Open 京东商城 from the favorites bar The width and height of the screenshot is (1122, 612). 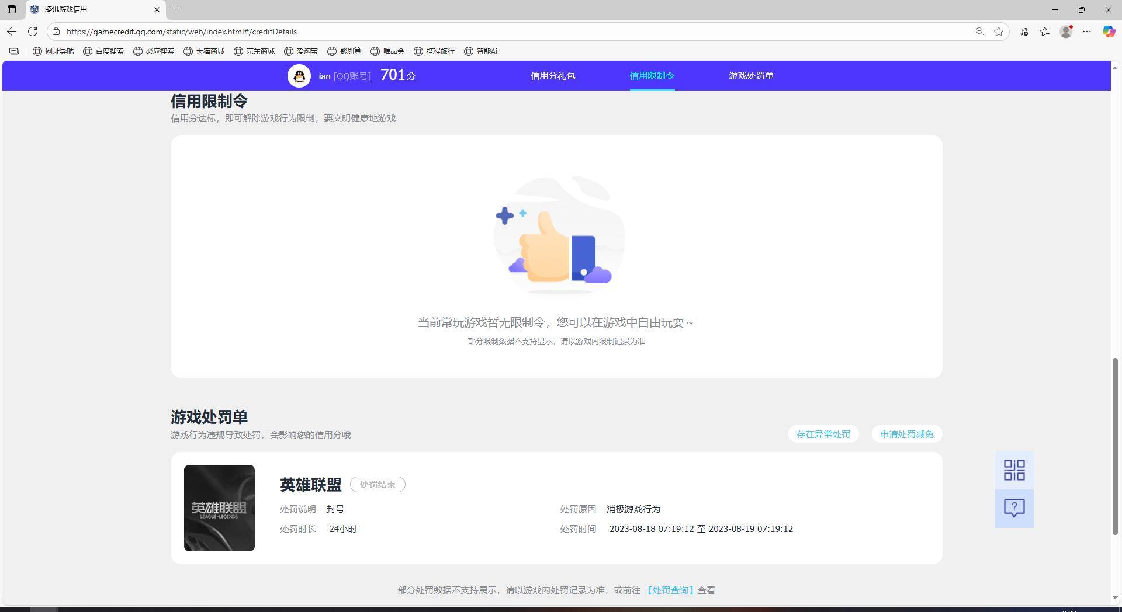point(254,51)
